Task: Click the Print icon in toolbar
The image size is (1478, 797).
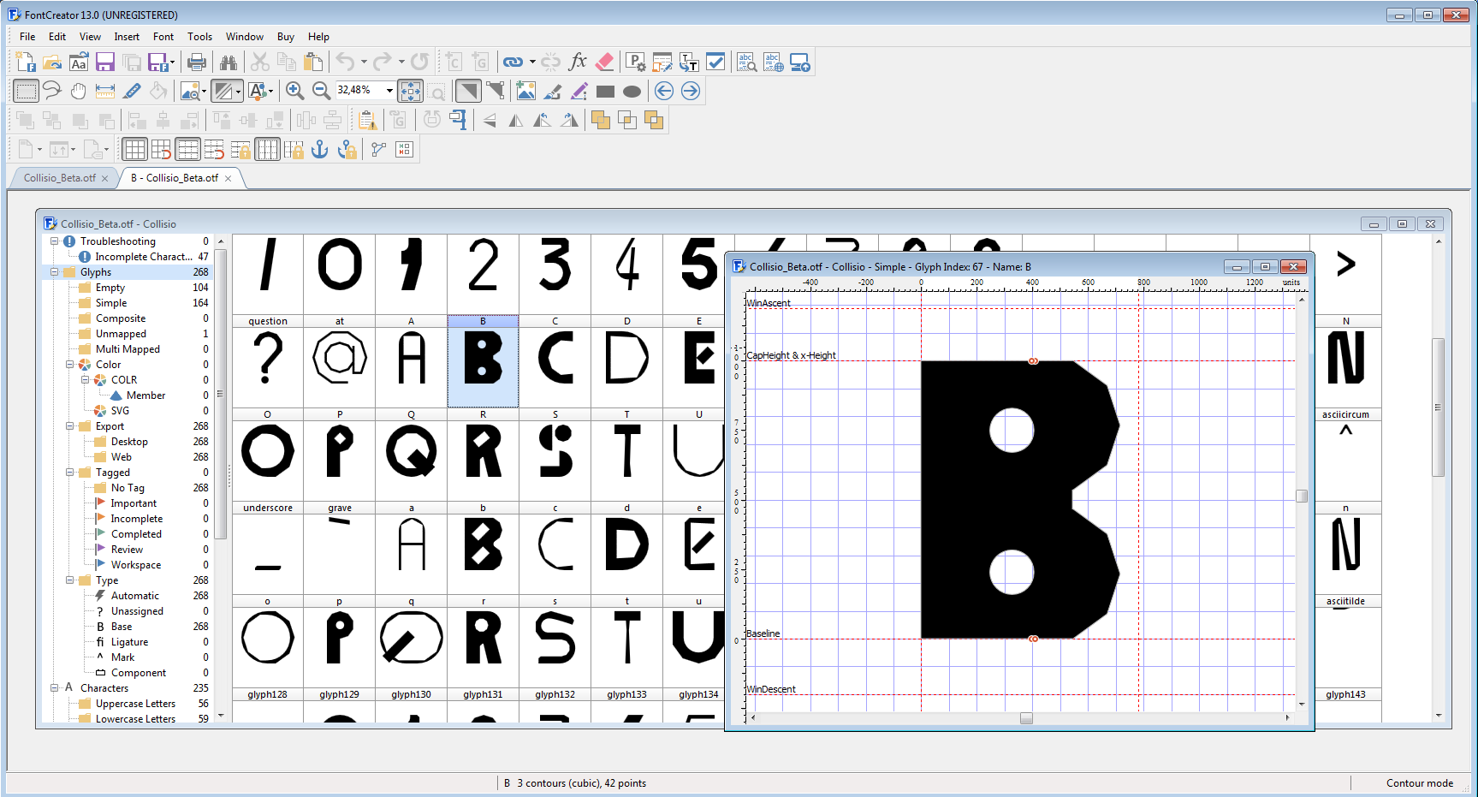Action: tap(197, 62)
